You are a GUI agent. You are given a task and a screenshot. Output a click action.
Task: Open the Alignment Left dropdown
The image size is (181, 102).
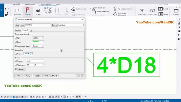pos(36,65)
